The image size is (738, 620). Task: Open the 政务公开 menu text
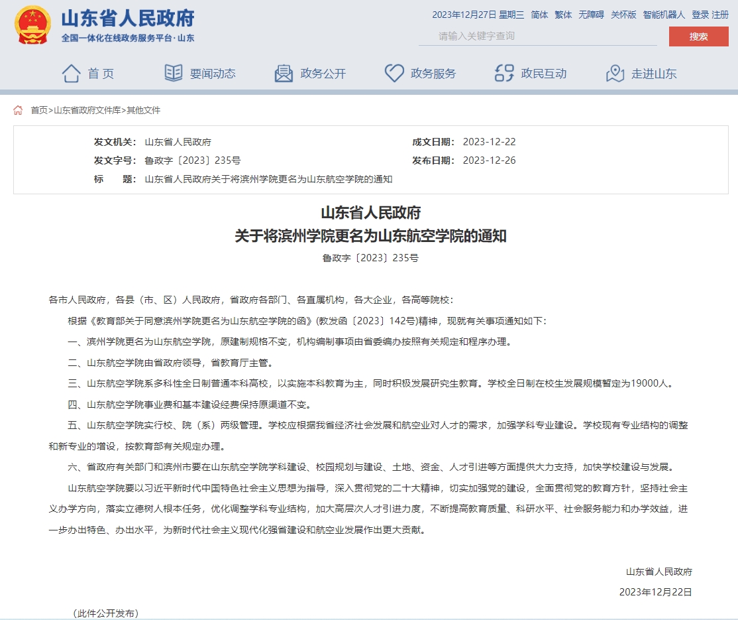point(323,74)
